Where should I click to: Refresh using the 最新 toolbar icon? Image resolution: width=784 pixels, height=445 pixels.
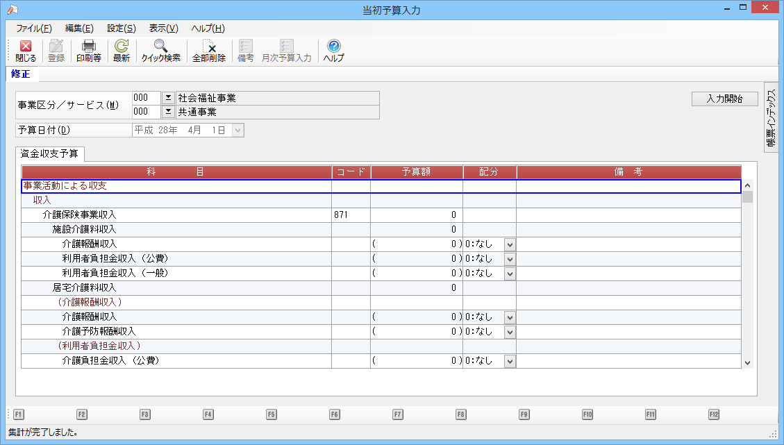click(x=122, y=51)
